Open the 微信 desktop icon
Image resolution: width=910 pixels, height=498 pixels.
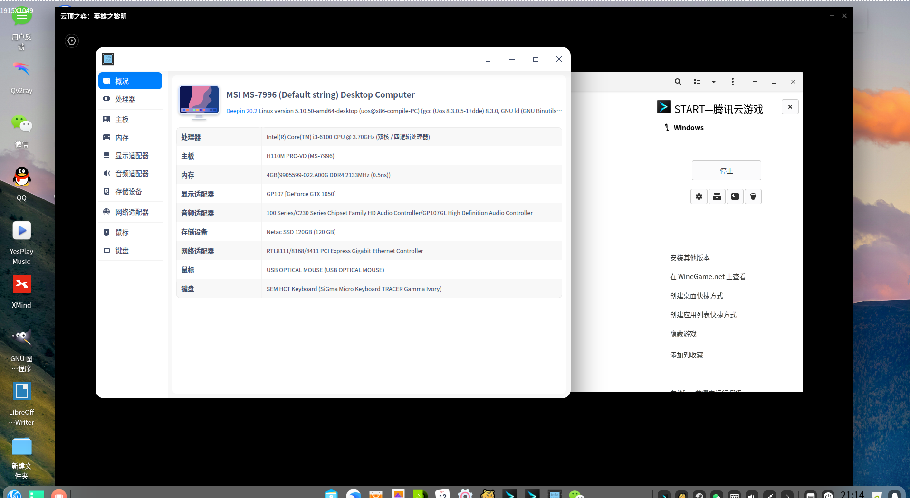tap(21, 132)
